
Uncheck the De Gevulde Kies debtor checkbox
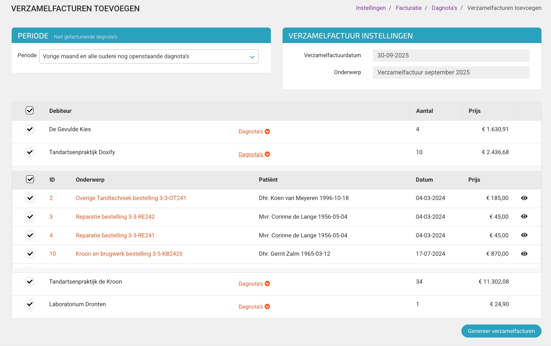[x=30, y=129]
